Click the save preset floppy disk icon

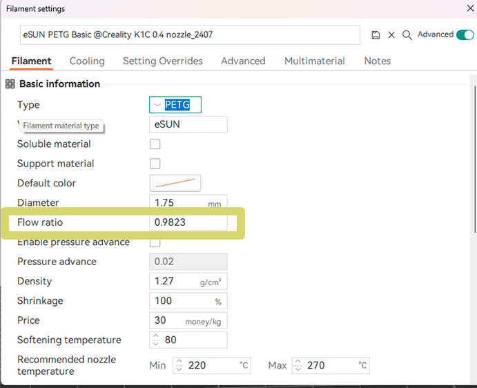tap(376, 35)
